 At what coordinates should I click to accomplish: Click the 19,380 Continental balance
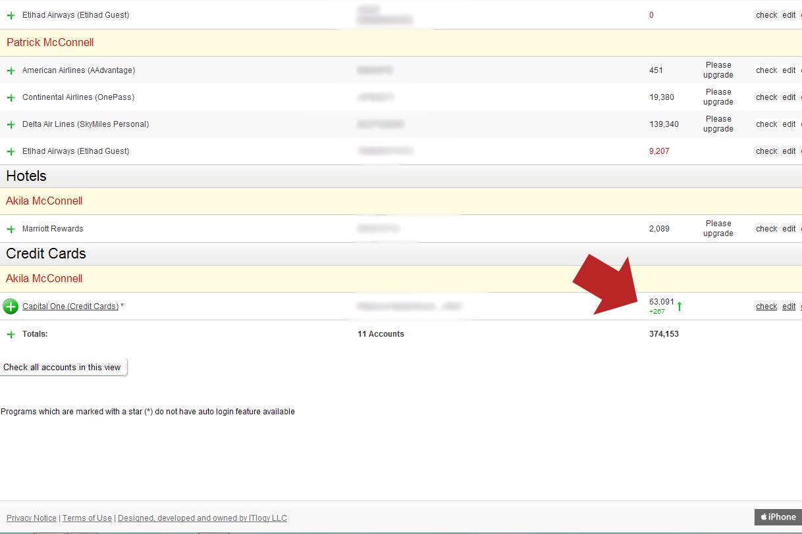(x=662, y=97)
